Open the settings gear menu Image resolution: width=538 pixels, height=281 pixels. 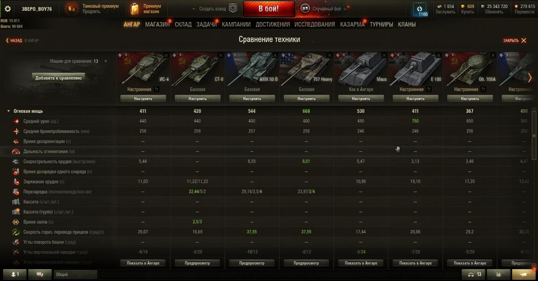tap(8, 9)
